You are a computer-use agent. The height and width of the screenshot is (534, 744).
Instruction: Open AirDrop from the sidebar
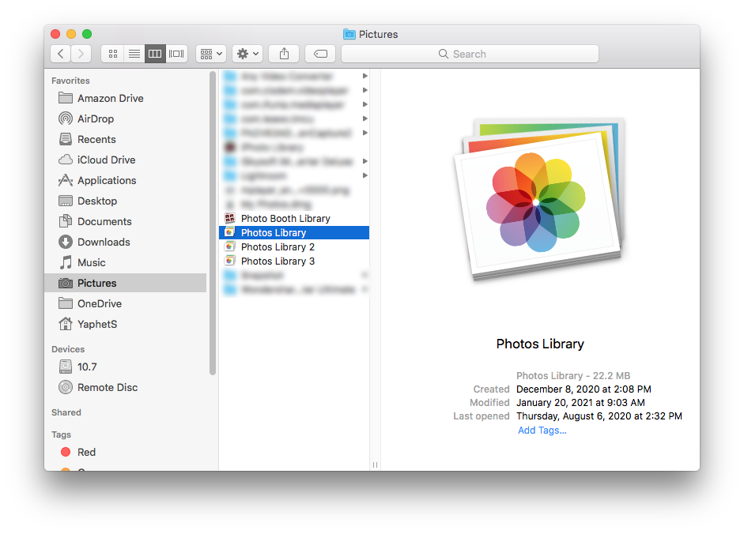click(126, 118)
